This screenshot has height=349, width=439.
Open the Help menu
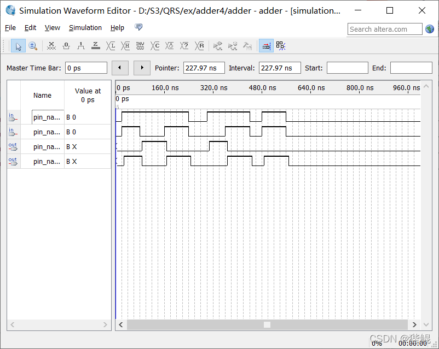click(x=117, y=28)
